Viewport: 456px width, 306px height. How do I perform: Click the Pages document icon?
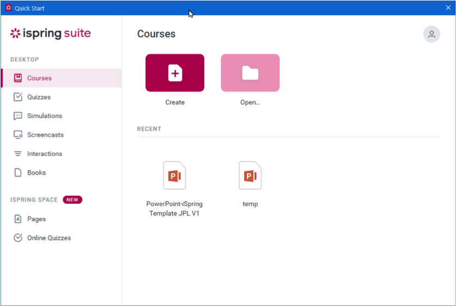[18, 219]
